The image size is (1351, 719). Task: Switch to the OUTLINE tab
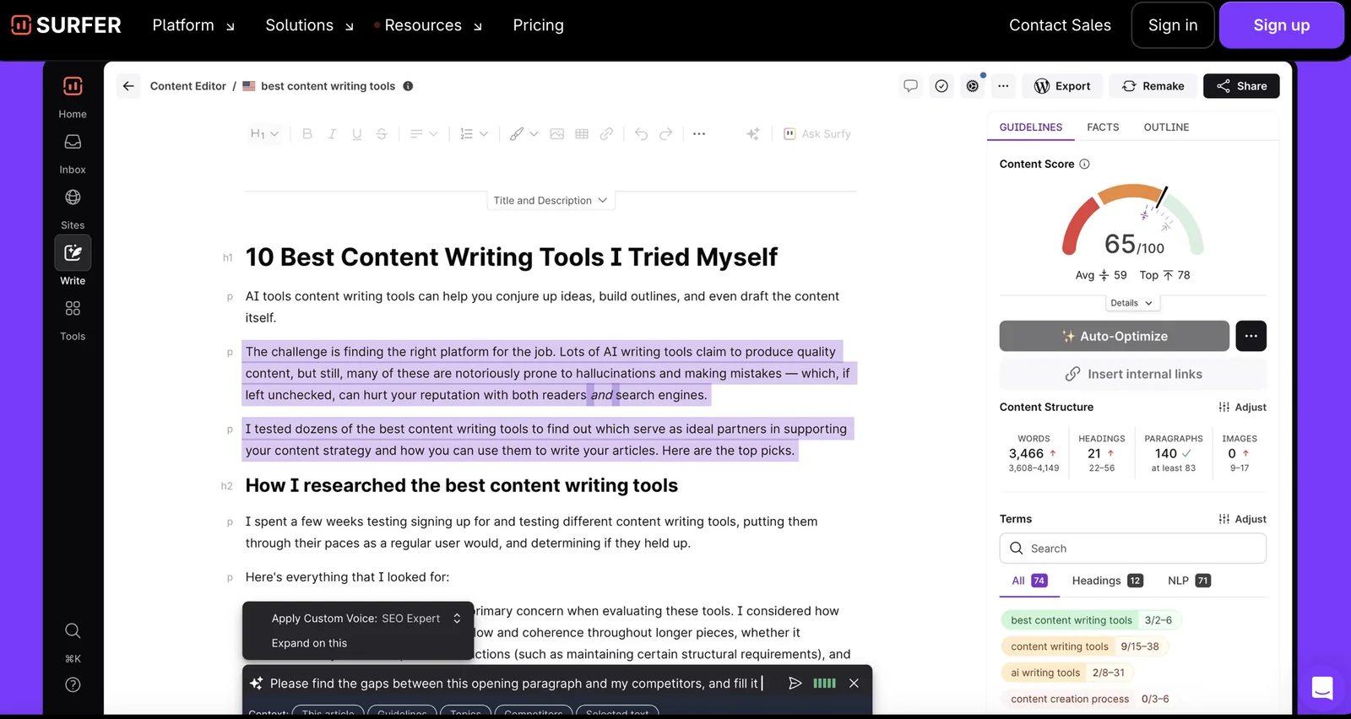[1166, 127]
